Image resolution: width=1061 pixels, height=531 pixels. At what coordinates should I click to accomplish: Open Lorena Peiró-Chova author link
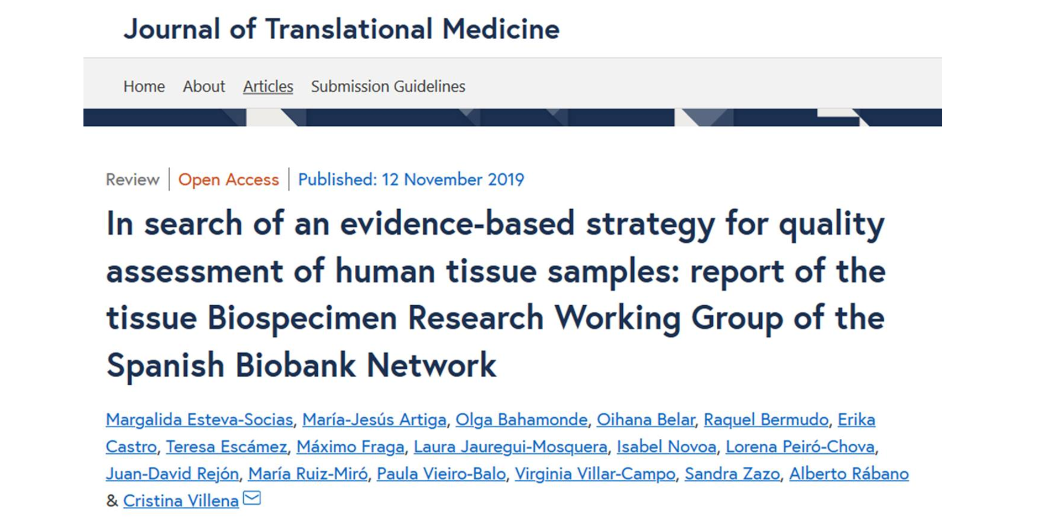point(800,447)
